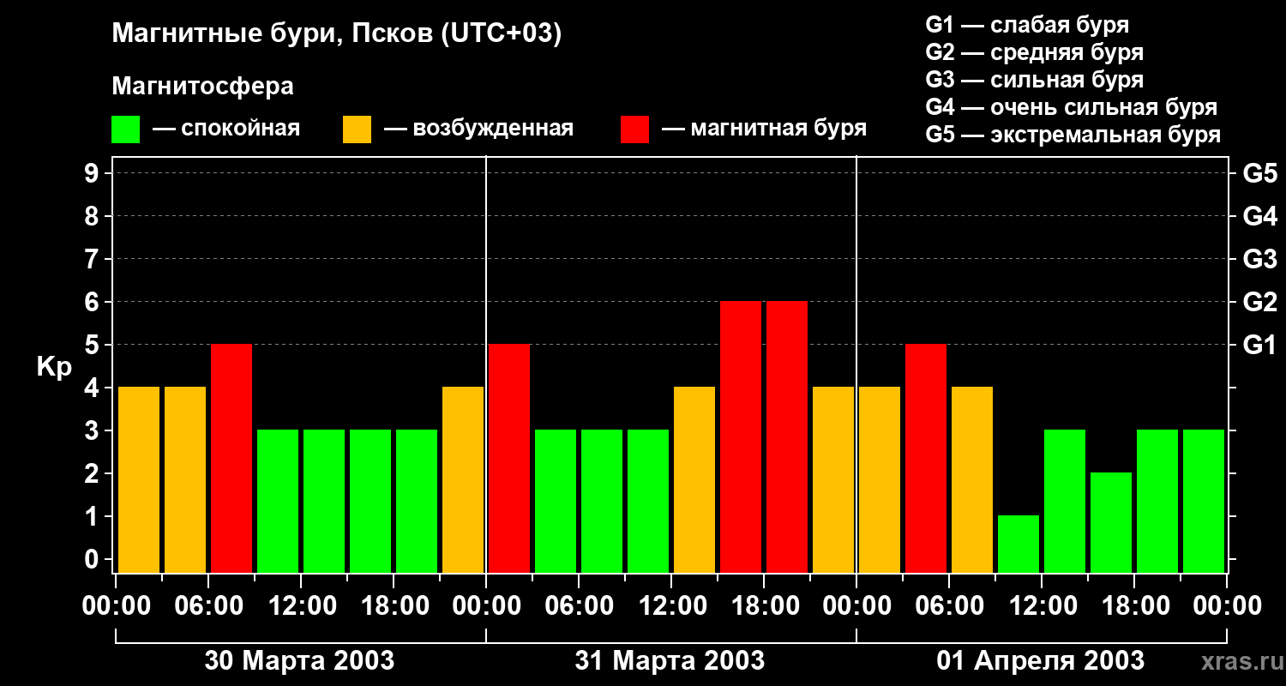The height and width of the screenshot is (686, 1286).
Task: Click the 'G2' right axis label
Action: pos(1260,303)
